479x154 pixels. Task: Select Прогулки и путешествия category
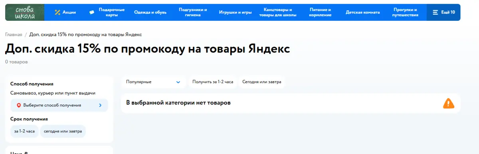405,12
